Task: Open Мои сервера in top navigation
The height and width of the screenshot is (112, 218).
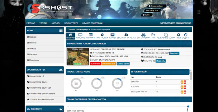Action: click(71, 23)
